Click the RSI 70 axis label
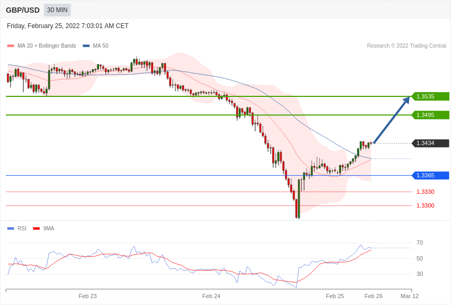This screenshot has width=451, height=305. [x=420, y=243]
